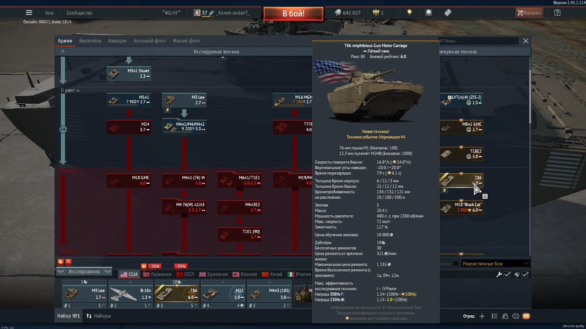
Task: Select the premium LVT(A)(4) (ZIS-2)
Action: point(461,100)
